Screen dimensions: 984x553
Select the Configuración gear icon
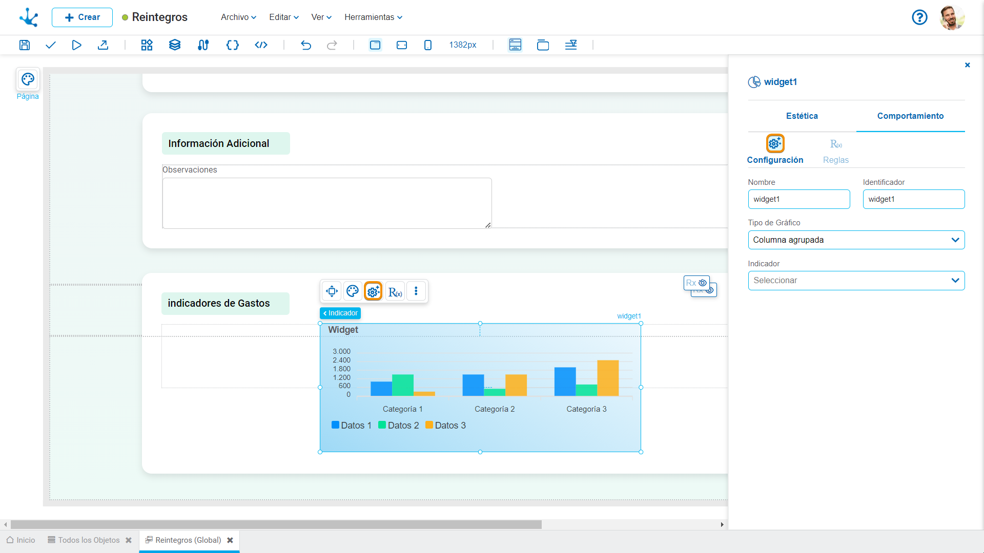pos(775,144)
